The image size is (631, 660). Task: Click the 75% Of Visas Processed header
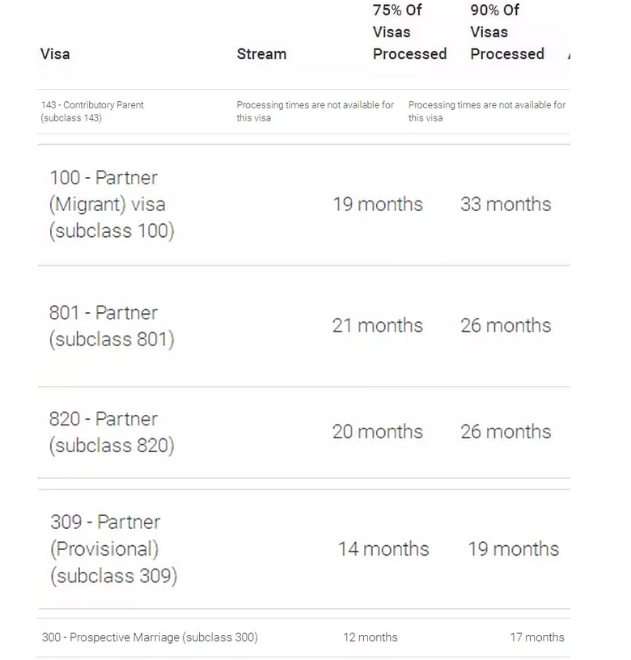pos(409,32)
